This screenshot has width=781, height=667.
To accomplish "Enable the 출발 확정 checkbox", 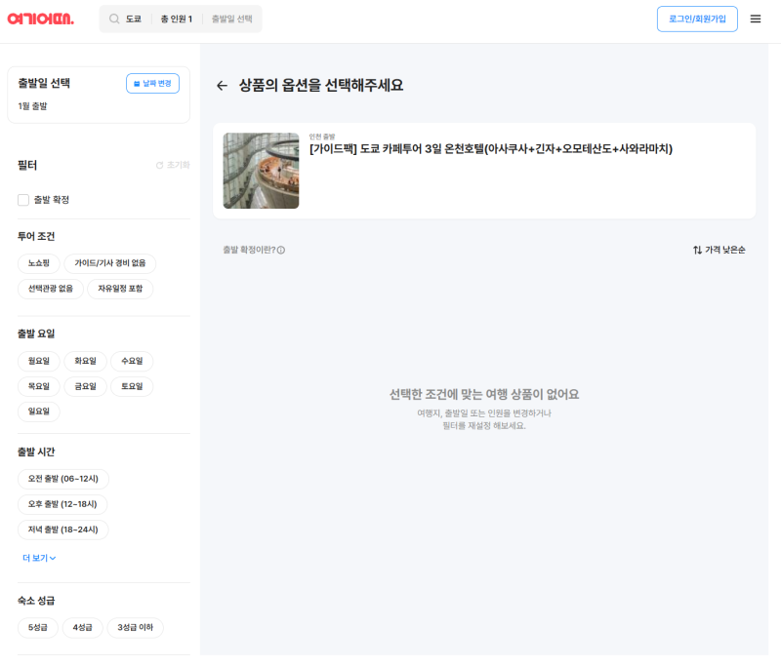I will 23,200.
